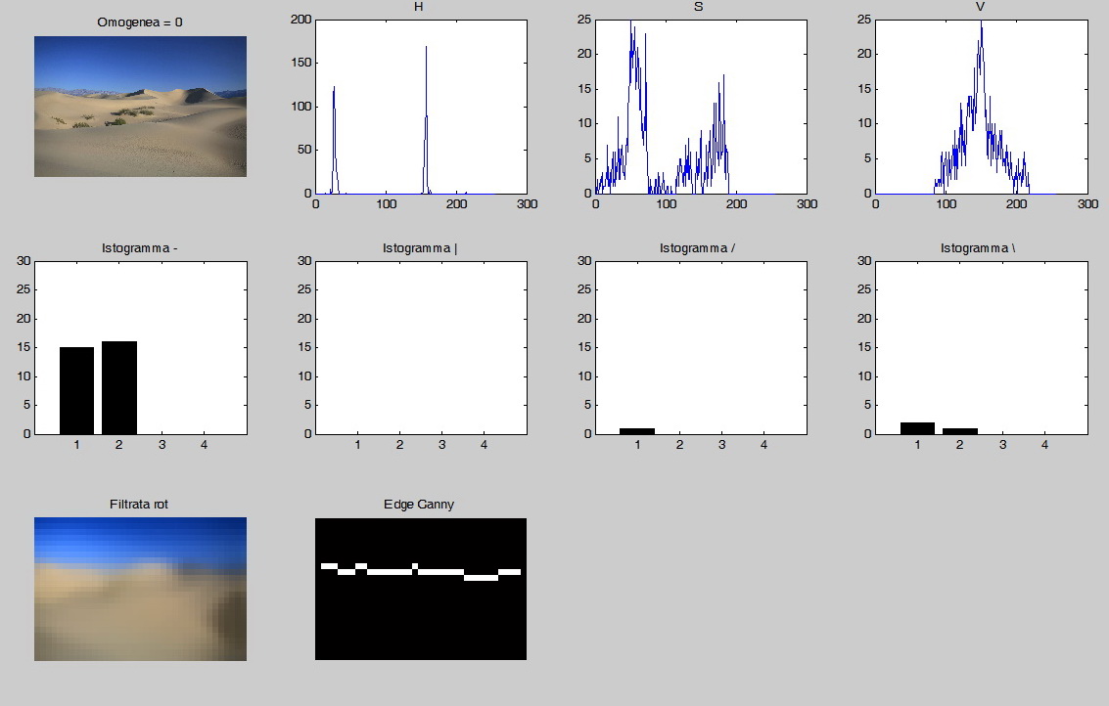Viewport: 1109px width, 706px height.
Task: Click the Filtrata rot title text
Action: 139,505
